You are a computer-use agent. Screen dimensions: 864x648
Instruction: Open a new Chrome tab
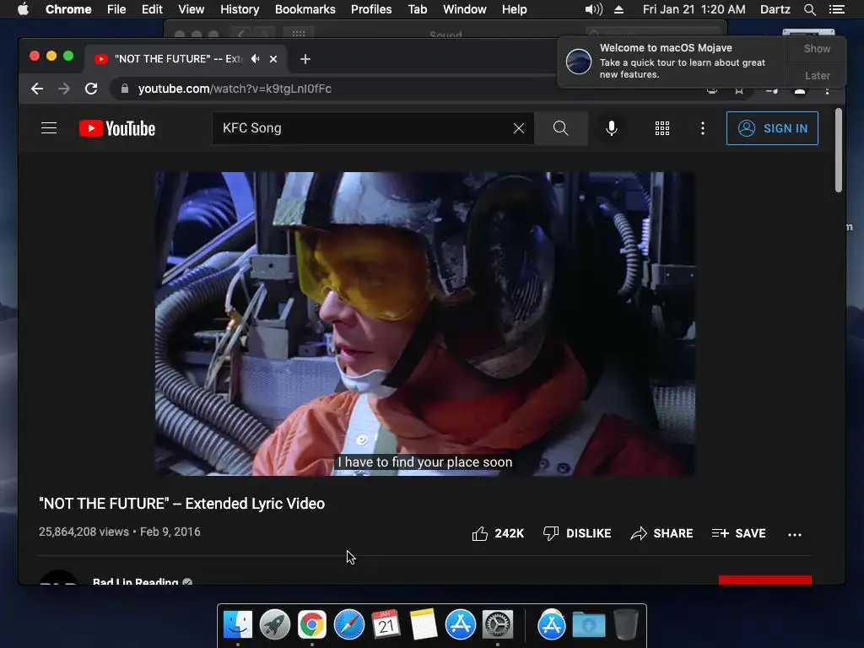pyautogui.click(x=305, y=59)
